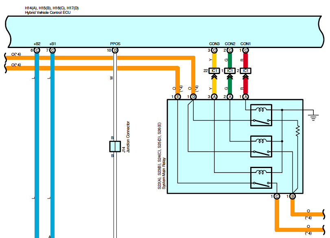Click the top relay coil-and-switch symbol

coord(261,115)
